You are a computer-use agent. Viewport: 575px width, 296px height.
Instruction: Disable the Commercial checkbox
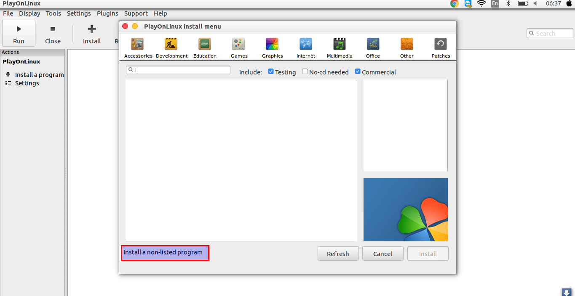pyautogui.click(x=358, y=71)
